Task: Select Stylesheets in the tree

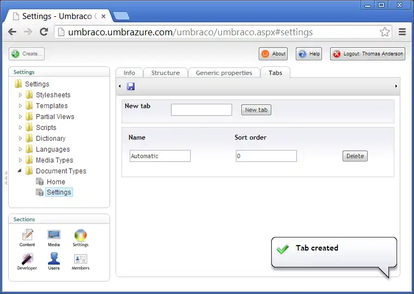Action: pyautogui.click(x=53, y=95)
